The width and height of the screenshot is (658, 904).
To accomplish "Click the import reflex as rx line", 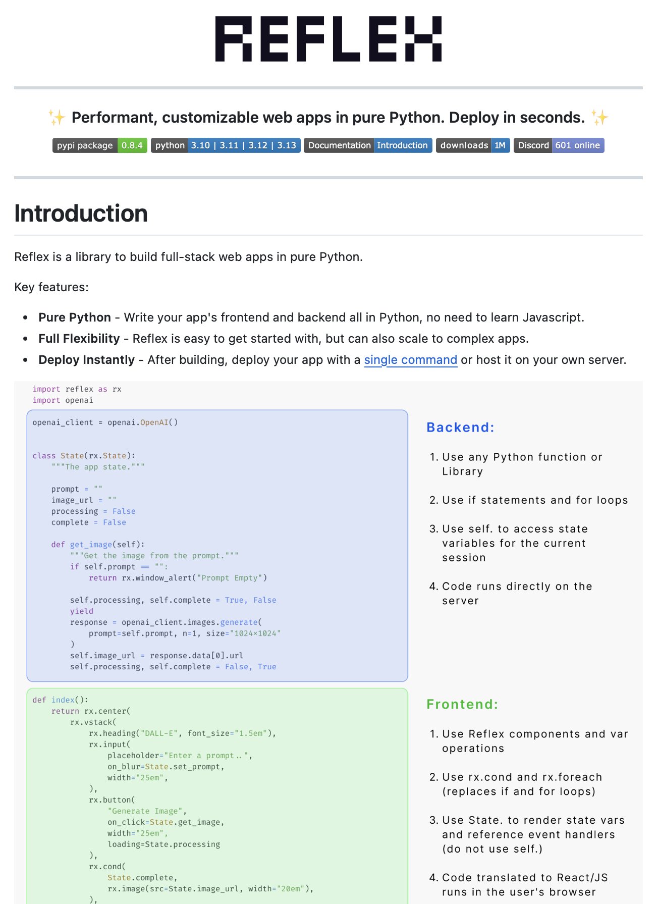I will pyautogui.click(x=77, y=389).
